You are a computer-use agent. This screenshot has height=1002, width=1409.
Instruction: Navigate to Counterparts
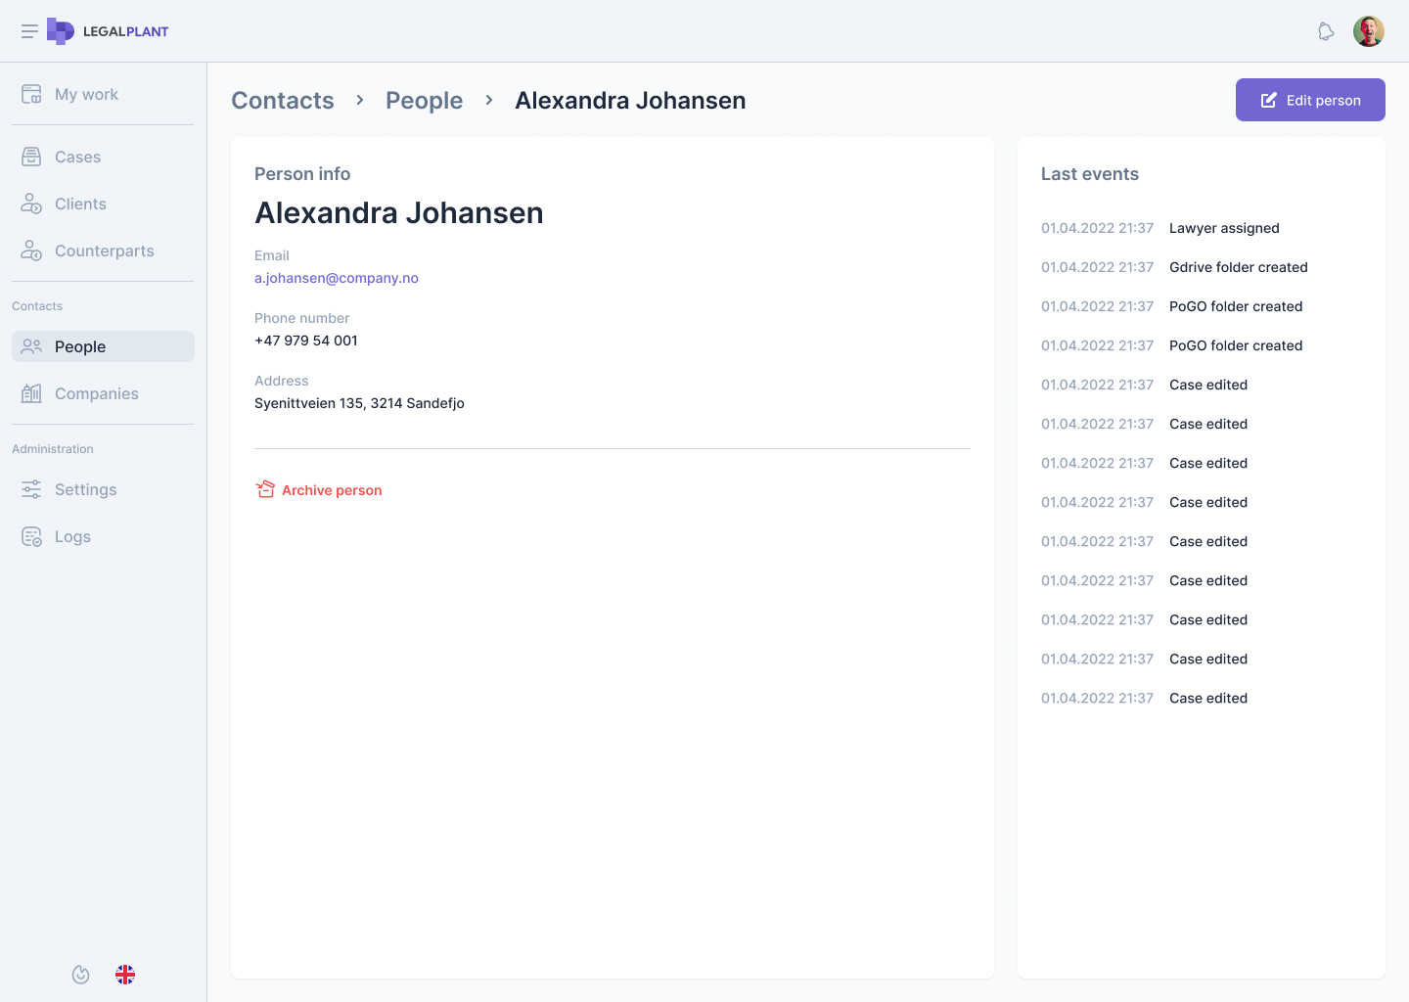click(104, 251)
